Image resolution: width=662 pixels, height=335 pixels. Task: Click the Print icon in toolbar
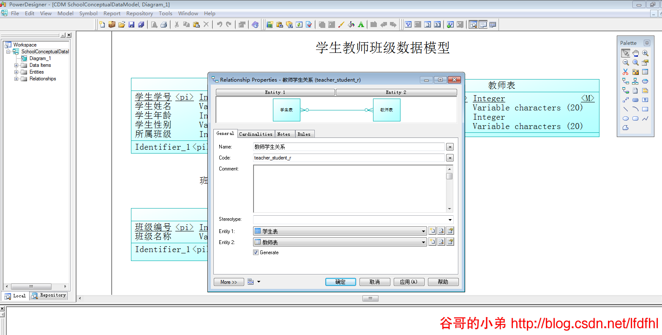(x=164, y=25)
